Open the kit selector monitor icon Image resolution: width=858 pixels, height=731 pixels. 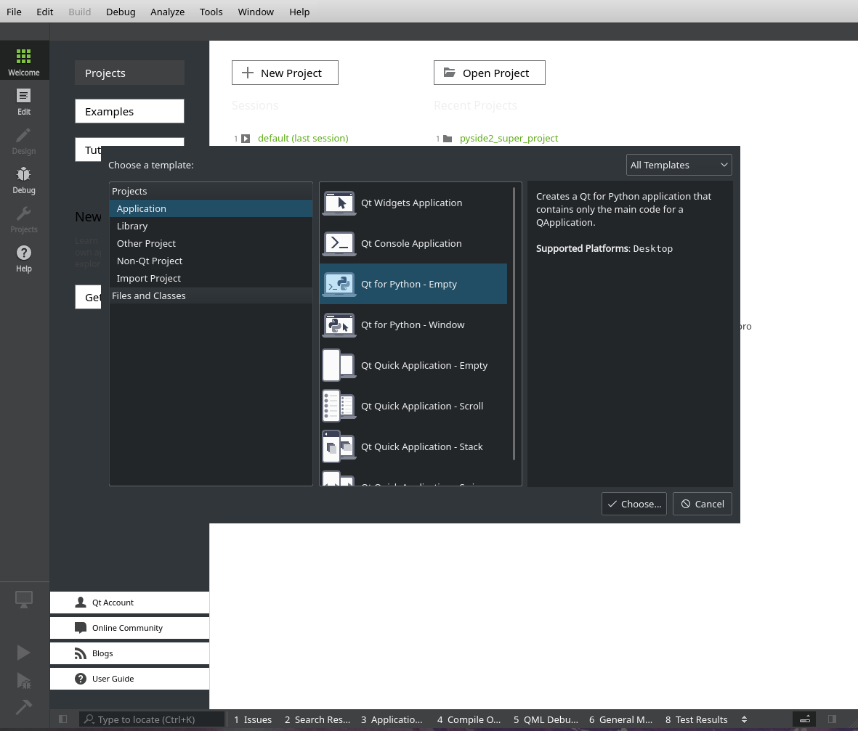(x=23, y=599)
